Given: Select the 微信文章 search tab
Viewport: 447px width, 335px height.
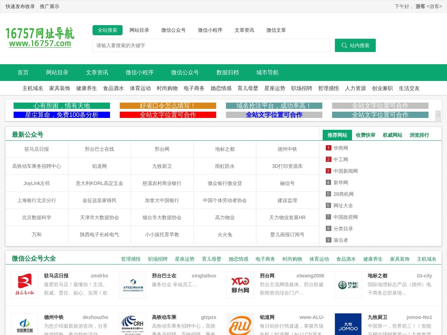Looking at the screenshot, I should pyautogui.click(x=276, y=30).
